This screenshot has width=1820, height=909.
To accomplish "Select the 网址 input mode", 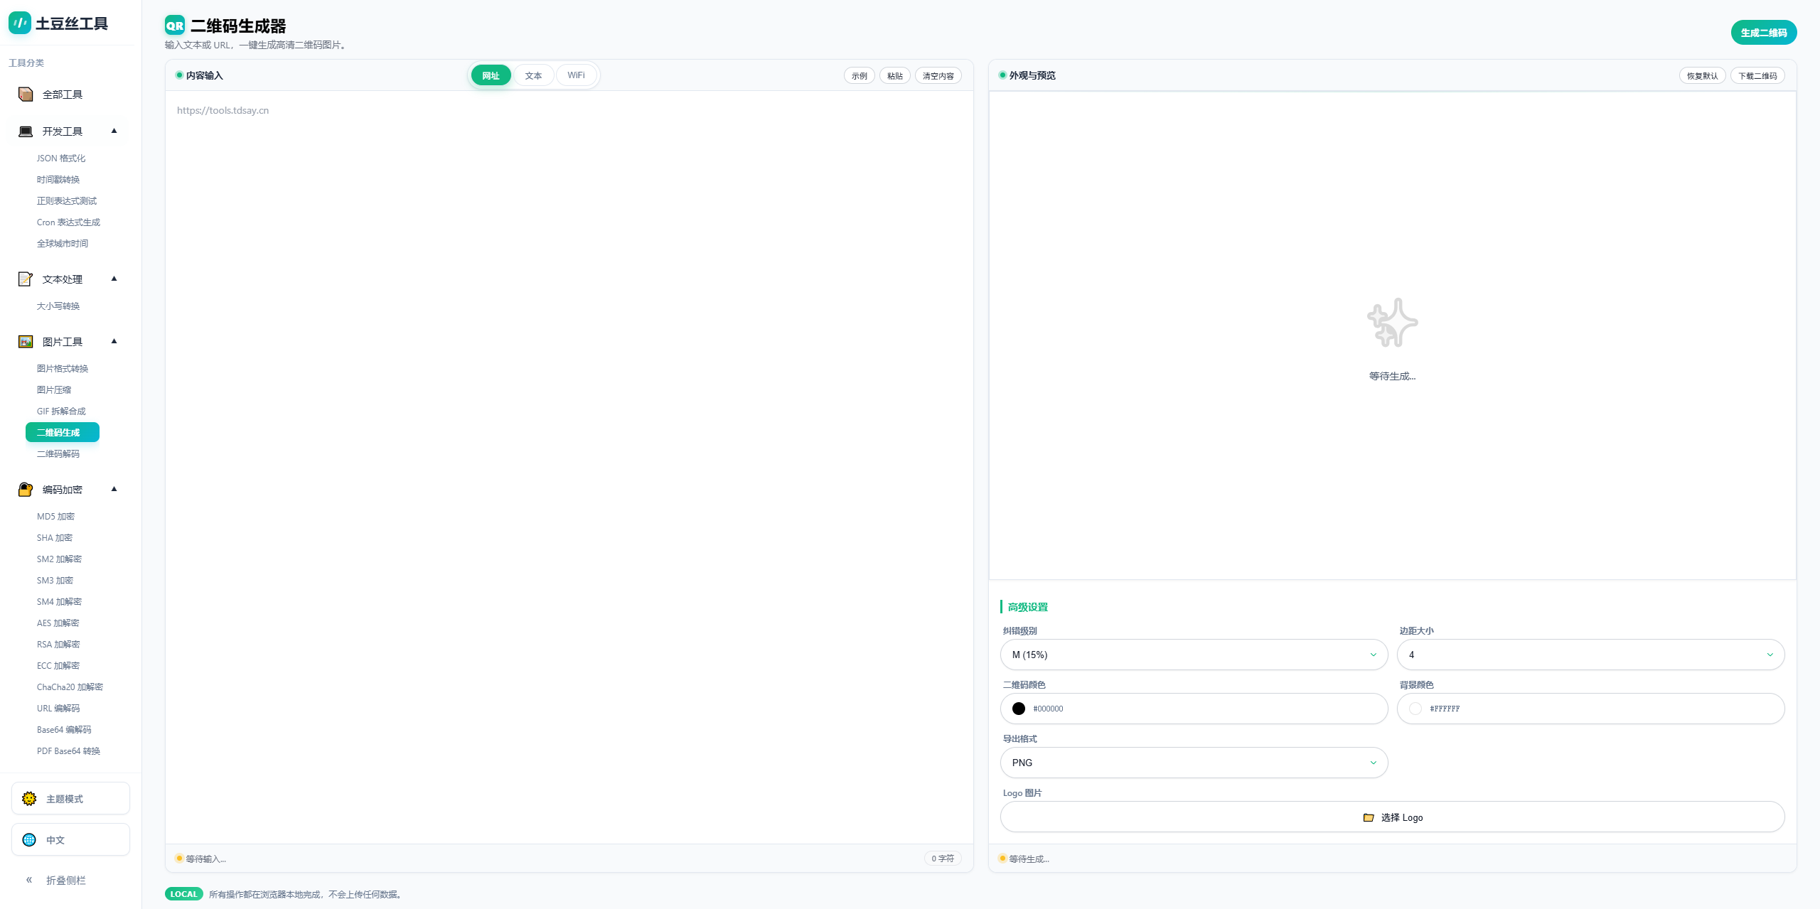I will click(491, 75).
